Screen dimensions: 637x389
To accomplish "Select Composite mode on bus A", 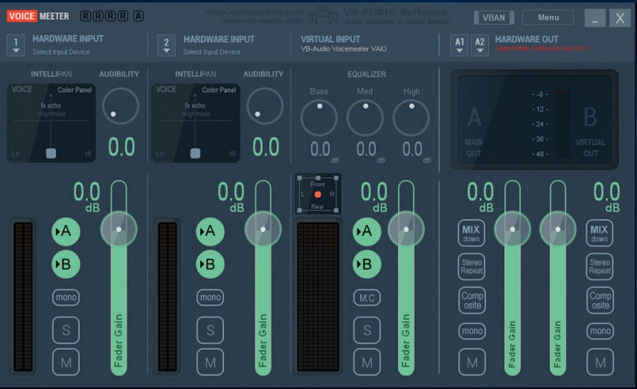I will coord(472,301).
